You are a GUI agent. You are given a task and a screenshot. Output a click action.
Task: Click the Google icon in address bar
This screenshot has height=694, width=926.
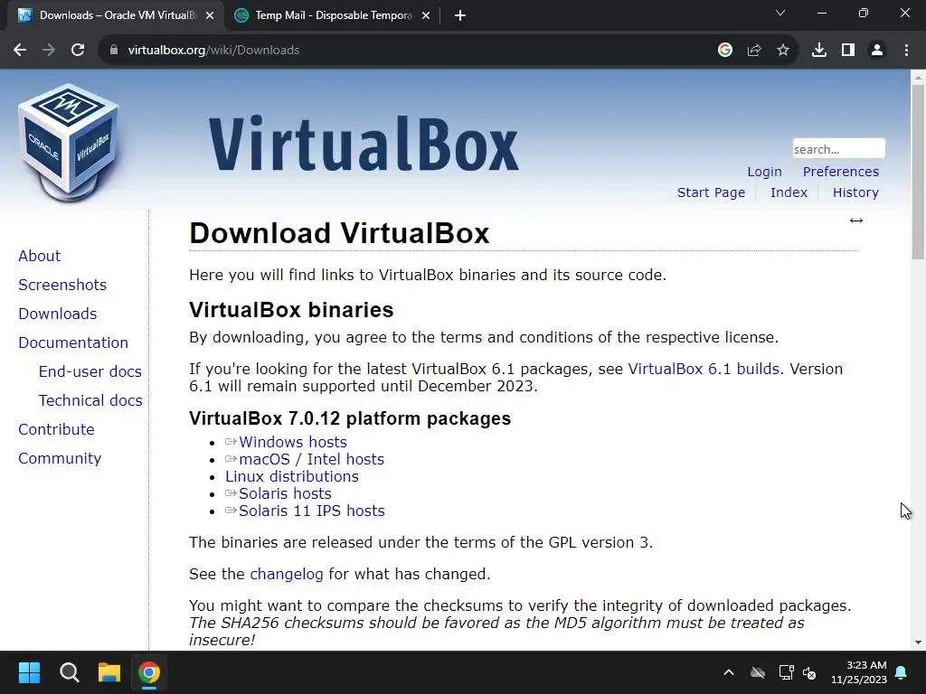coord(725,51)
